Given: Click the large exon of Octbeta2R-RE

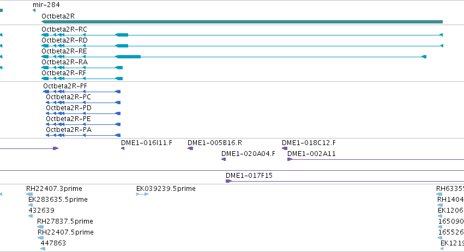Looking at the screenshot, I should click(x=128, y=57).
